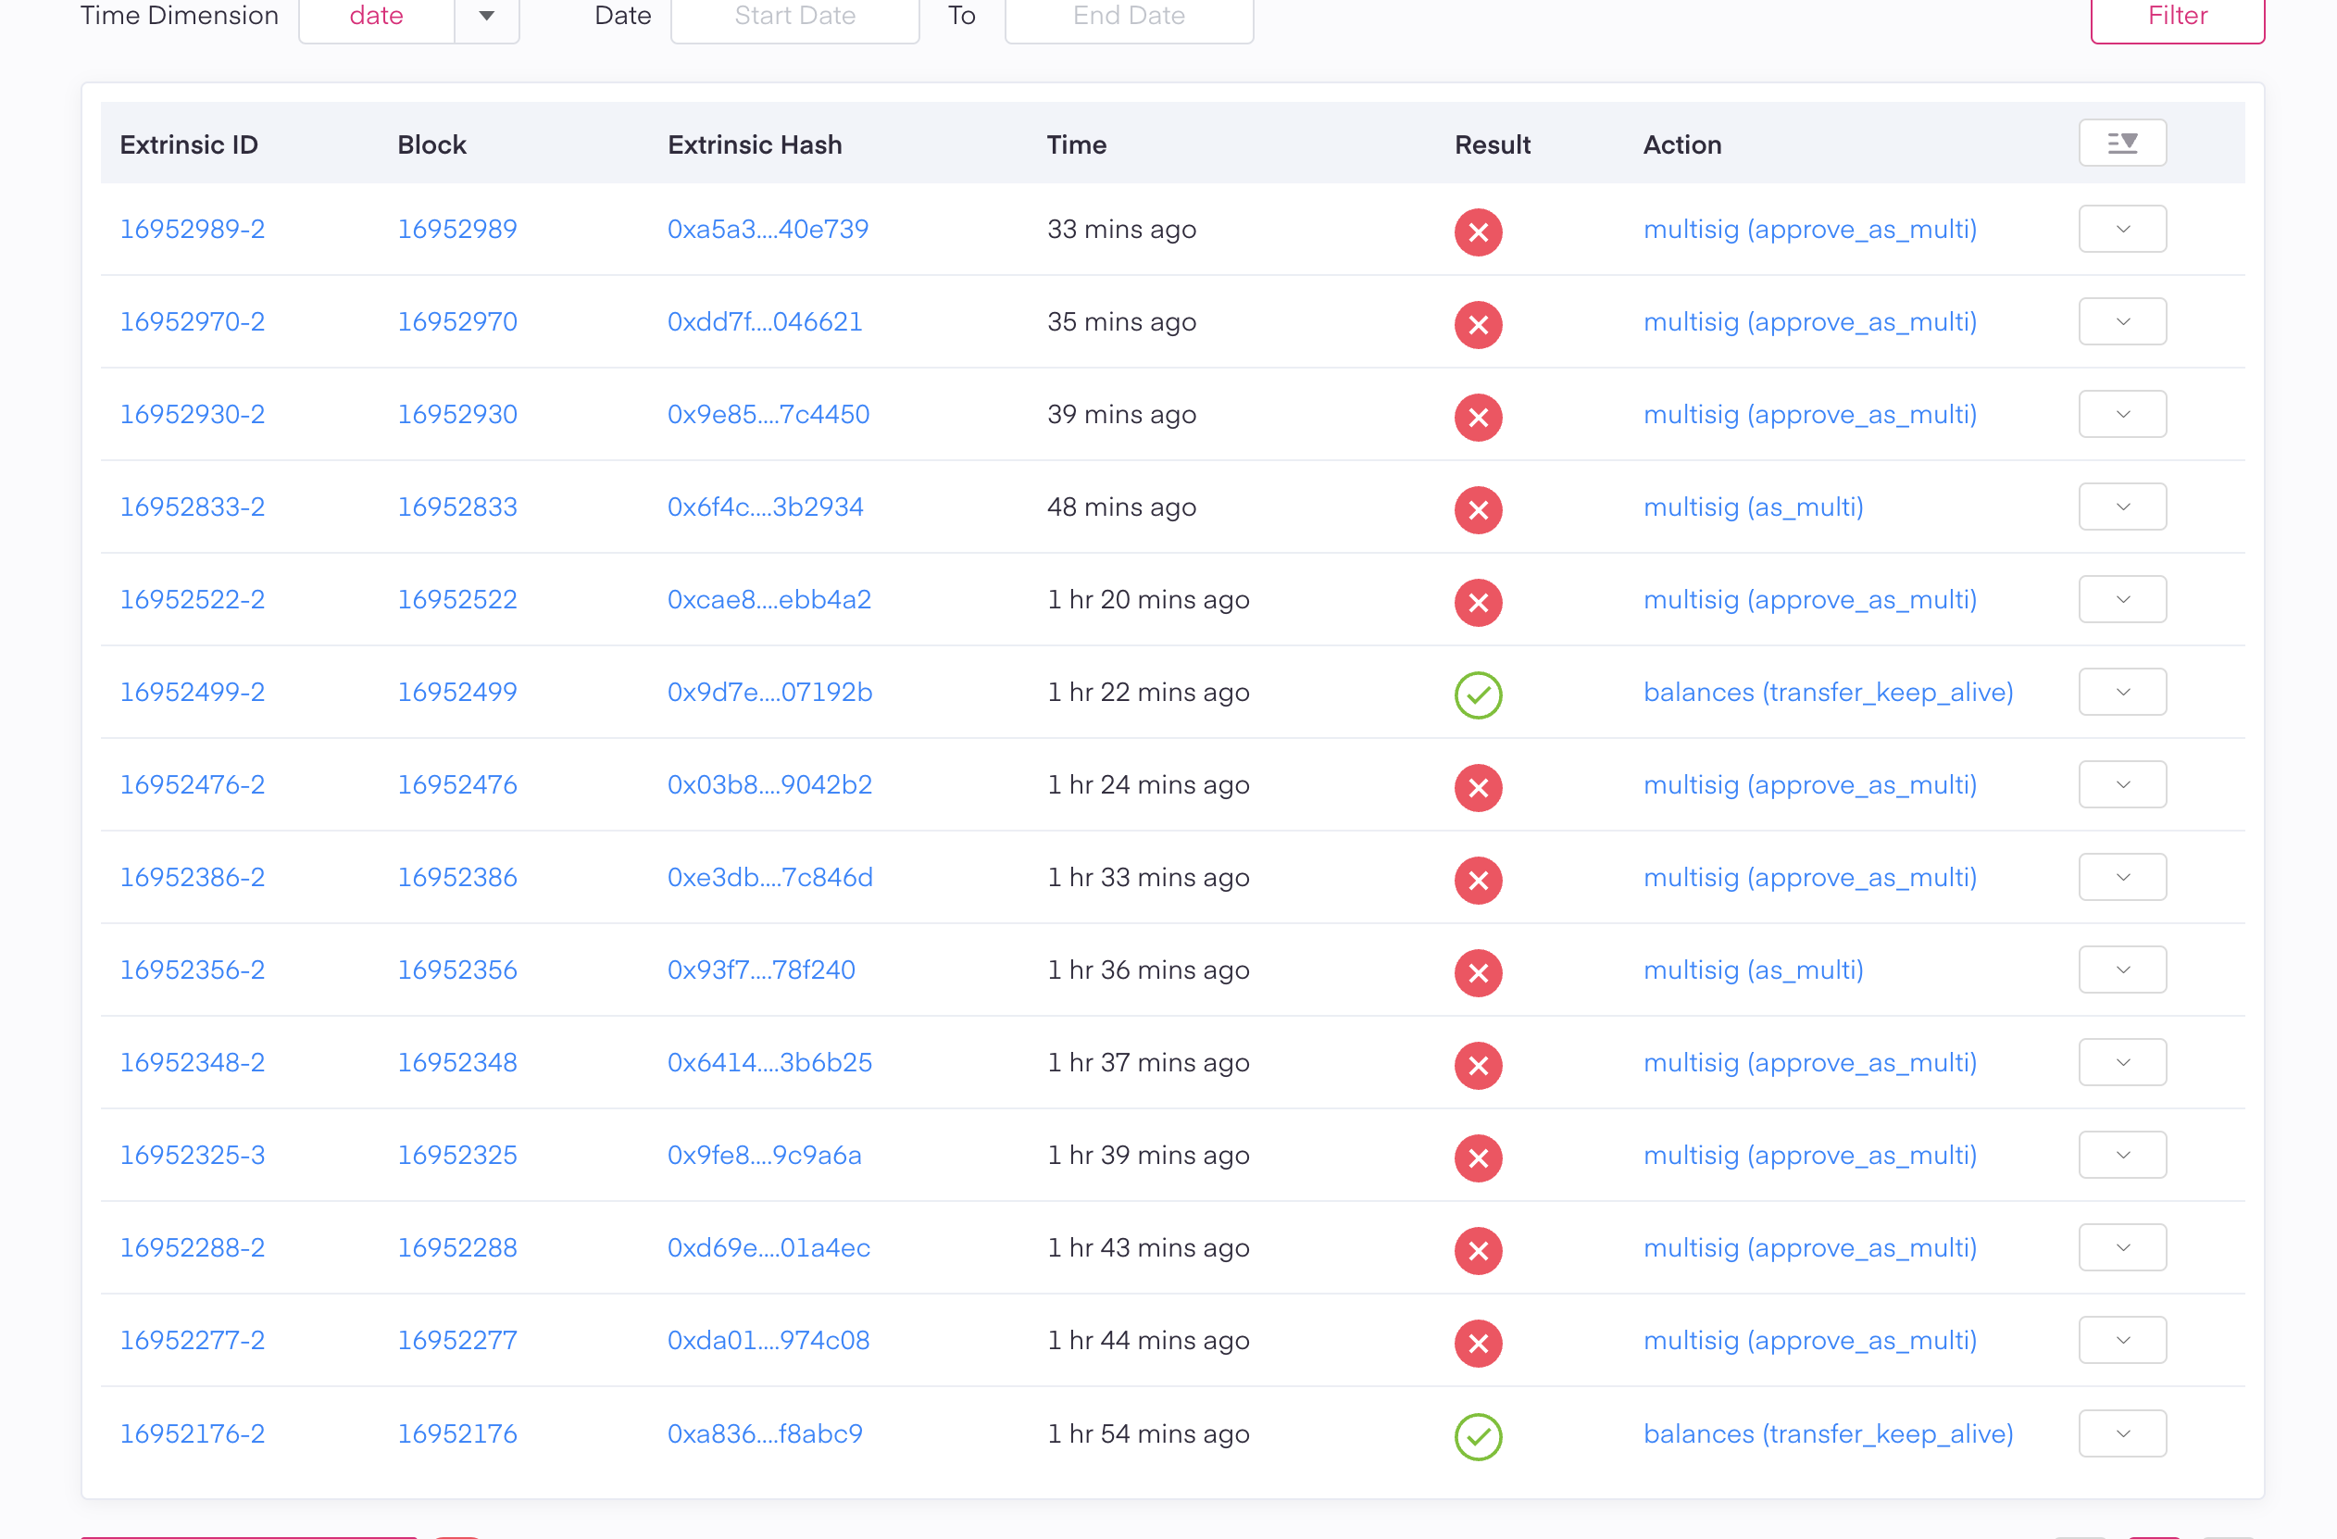This screenshot has height=1539, width=2337.
Task: Click the failed result icon for 16952930-2
Action: pyautogui.click(x=1478, y=418)
